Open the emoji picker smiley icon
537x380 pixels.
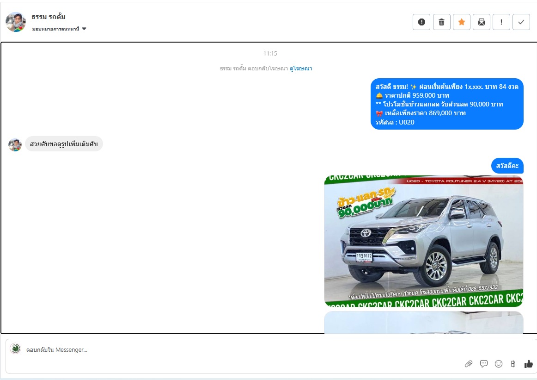pyautogui.click(x=499, y=364)
